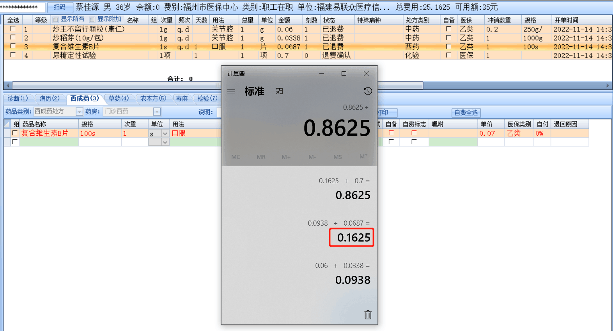Tick the checkbox for 炒稻芽 row

[x=13, y=37]
